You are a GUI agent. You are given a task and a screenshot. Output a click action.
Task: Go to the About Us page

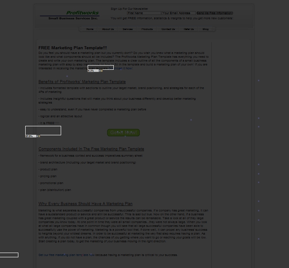coord(108,29)
